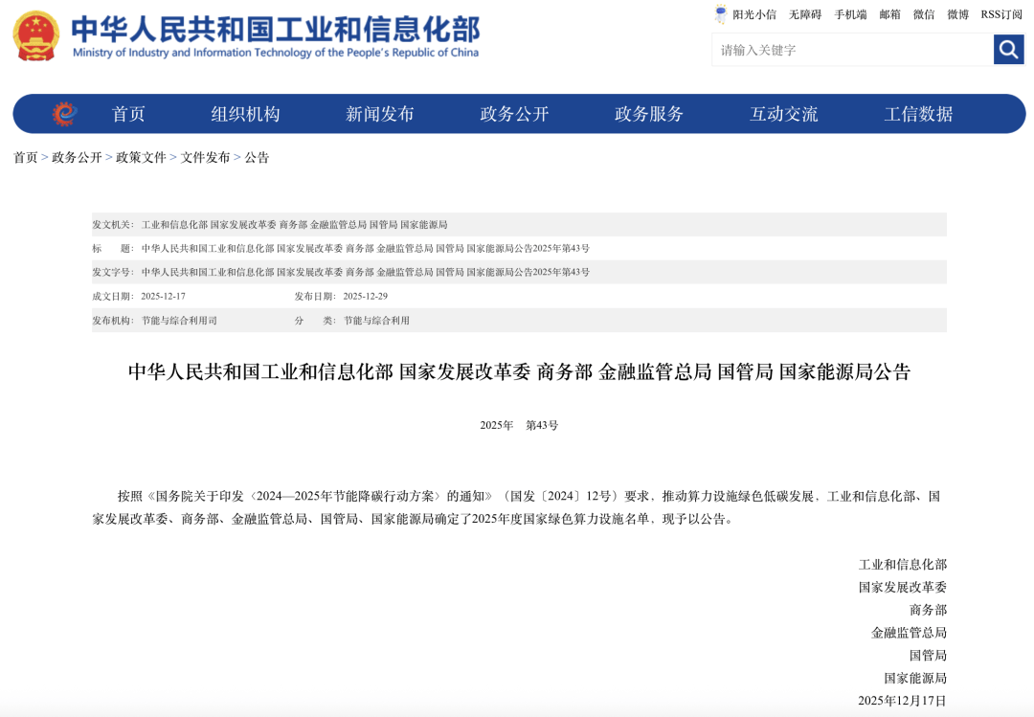Click the 阳光小信 robot assistant icon
Viewport: 1034px width, 717px height.
coord(721,14)
